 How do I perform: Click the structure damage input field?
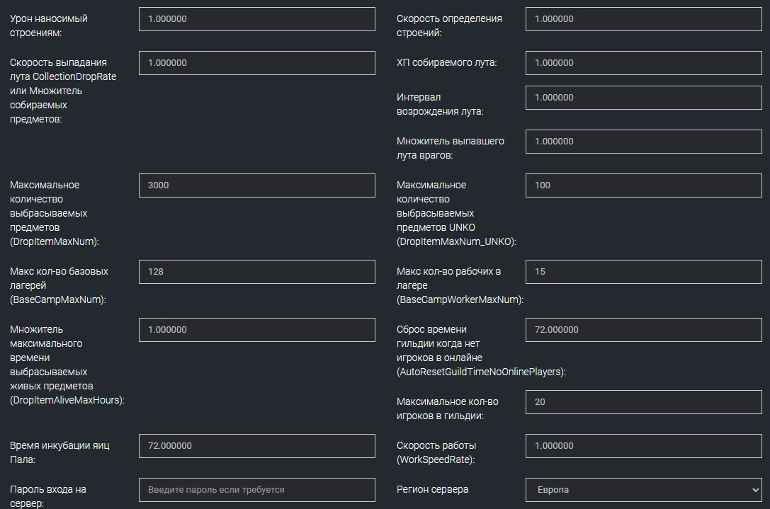coord(256,19)
